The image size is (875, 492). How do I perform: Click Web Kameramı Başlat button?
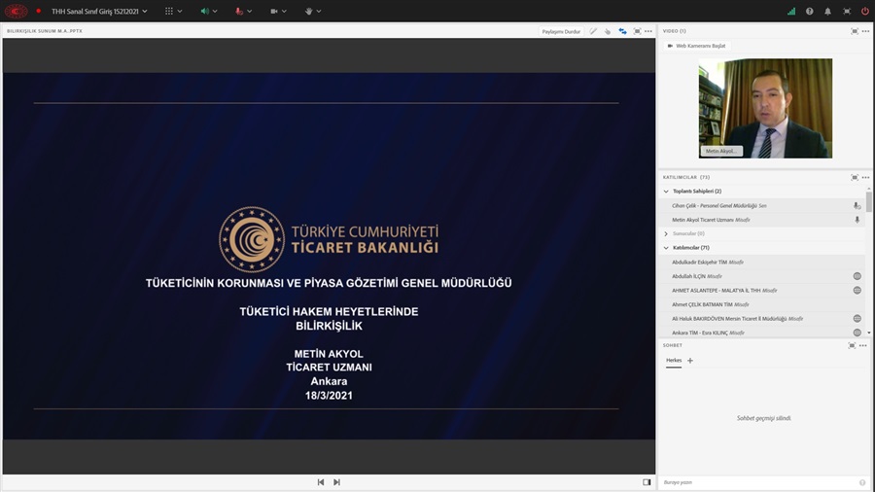pos(697,46)
